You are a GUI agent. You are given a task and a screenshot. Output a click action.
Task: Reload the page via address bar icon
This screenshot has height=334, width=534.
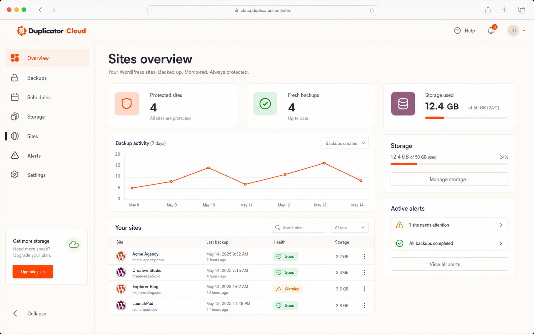click(372, 10)
